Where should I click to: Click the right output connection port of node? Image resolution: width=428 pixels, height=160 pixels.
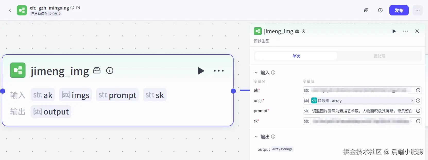tap(233, 91)
